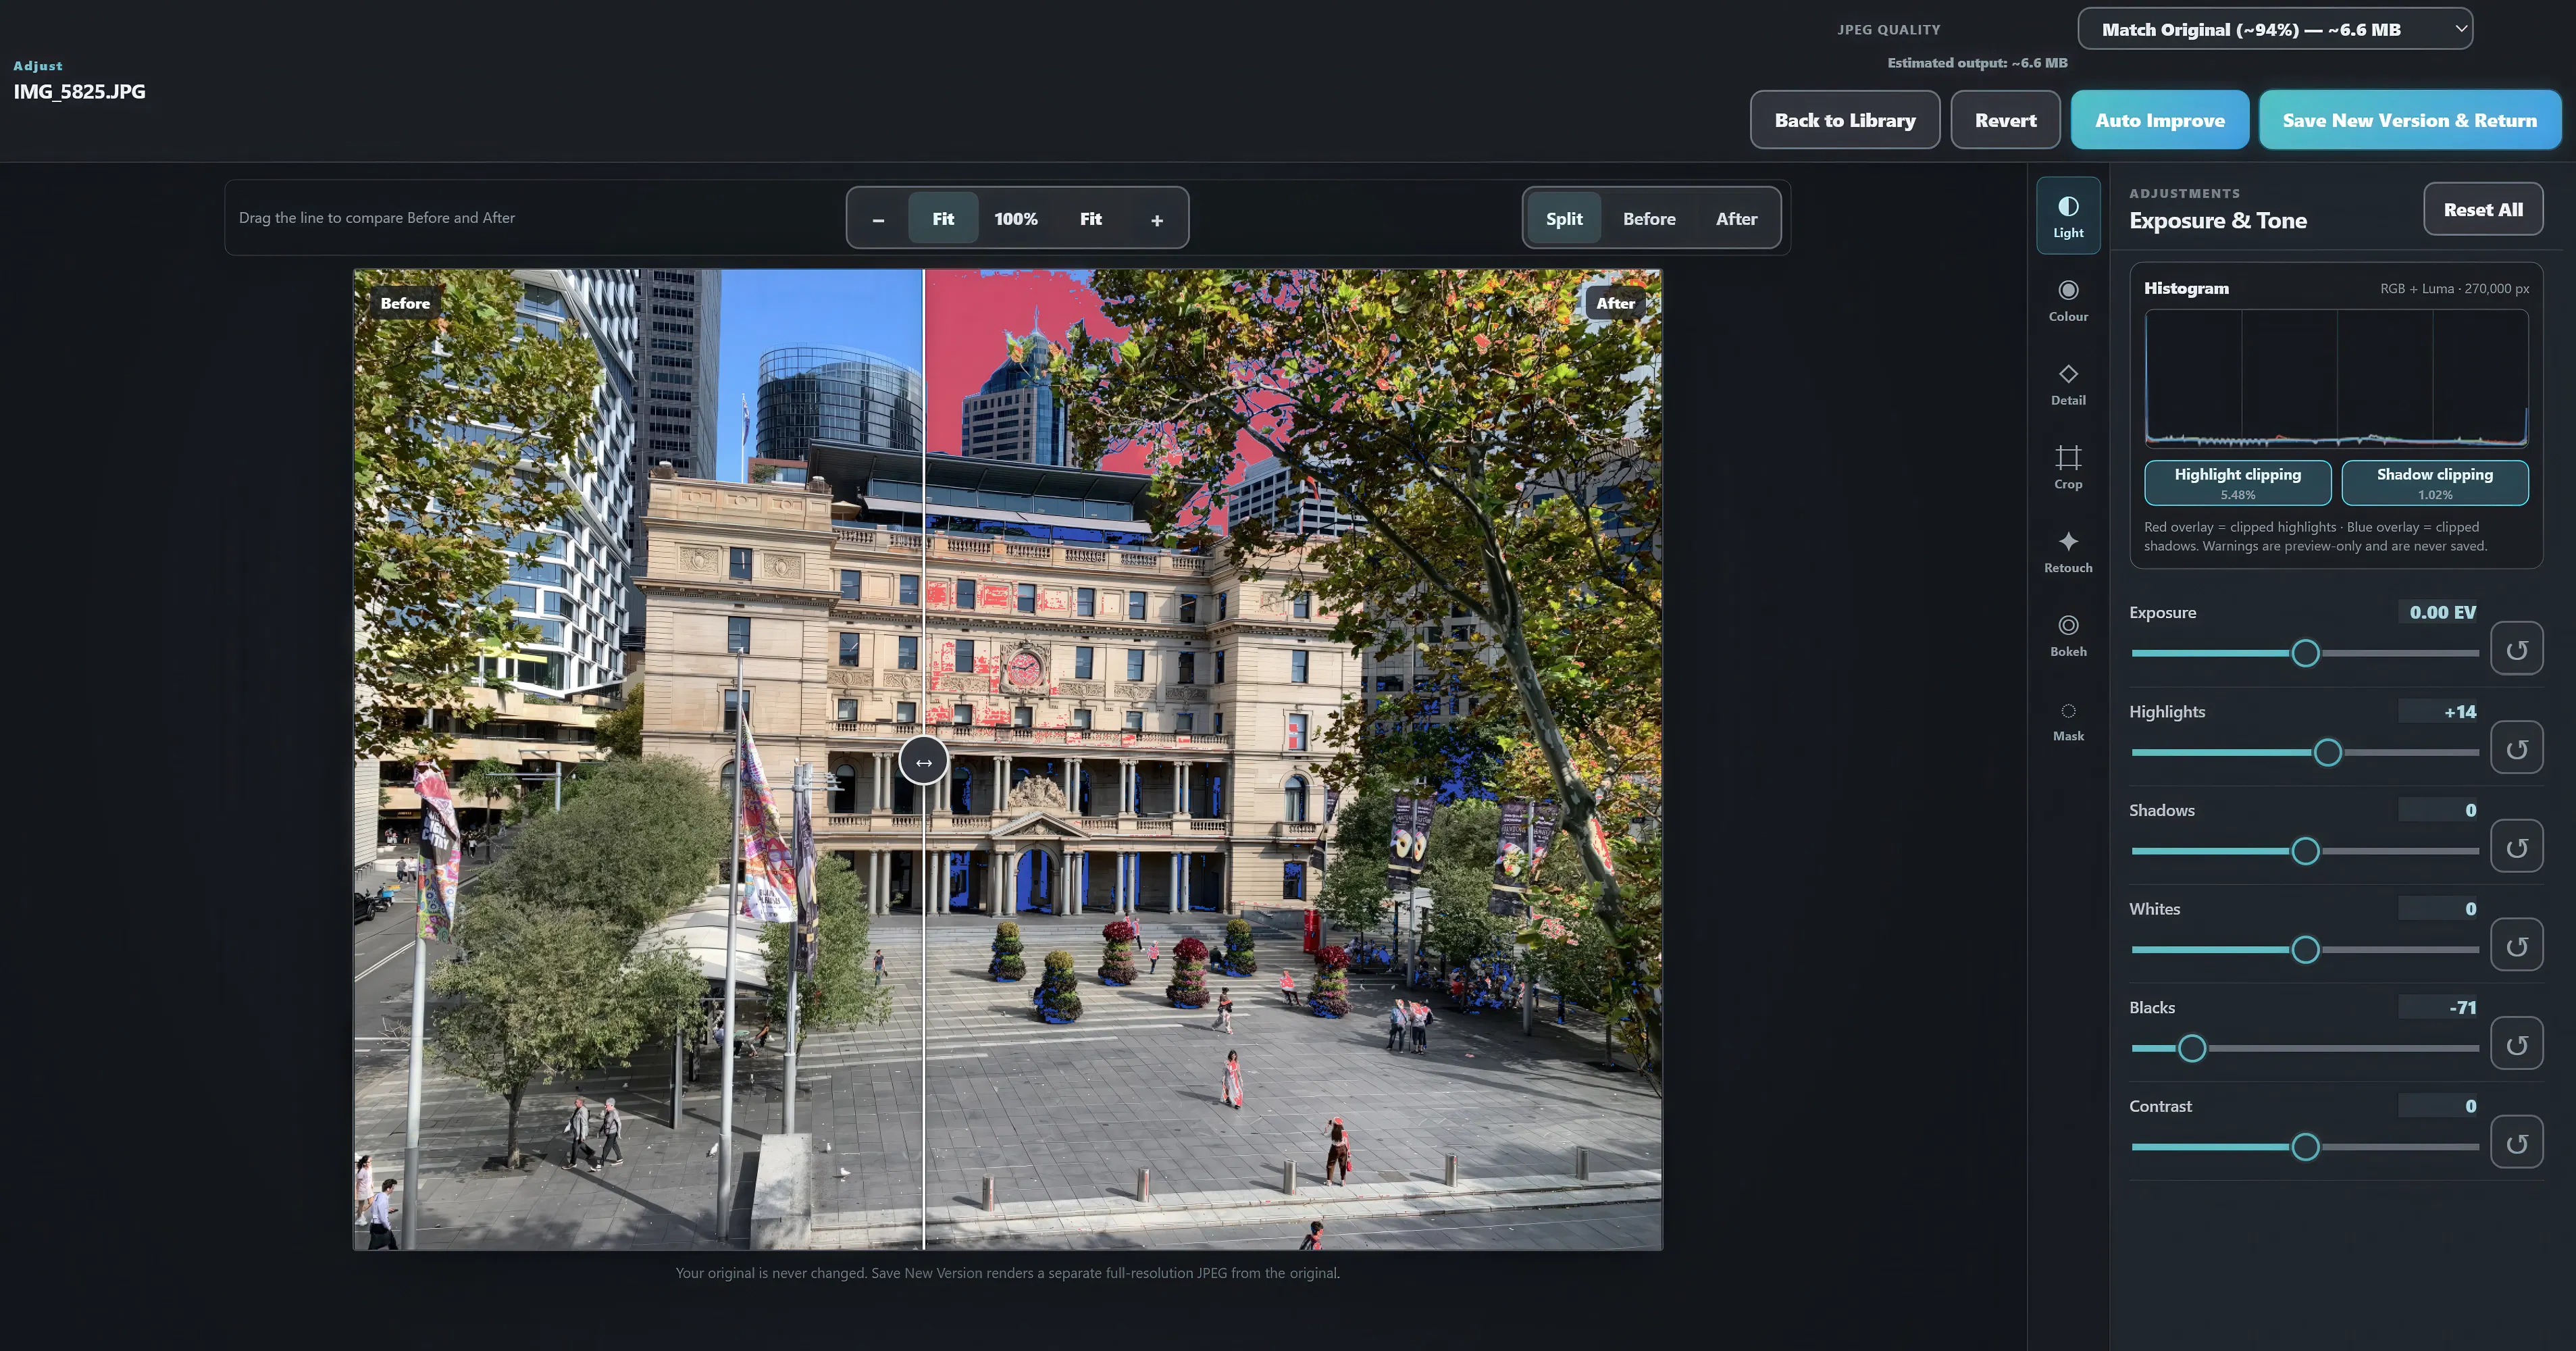Screen dimensions: 2576x1351
Task: Click the Highlights slider handle
Action: (2327, 752)
